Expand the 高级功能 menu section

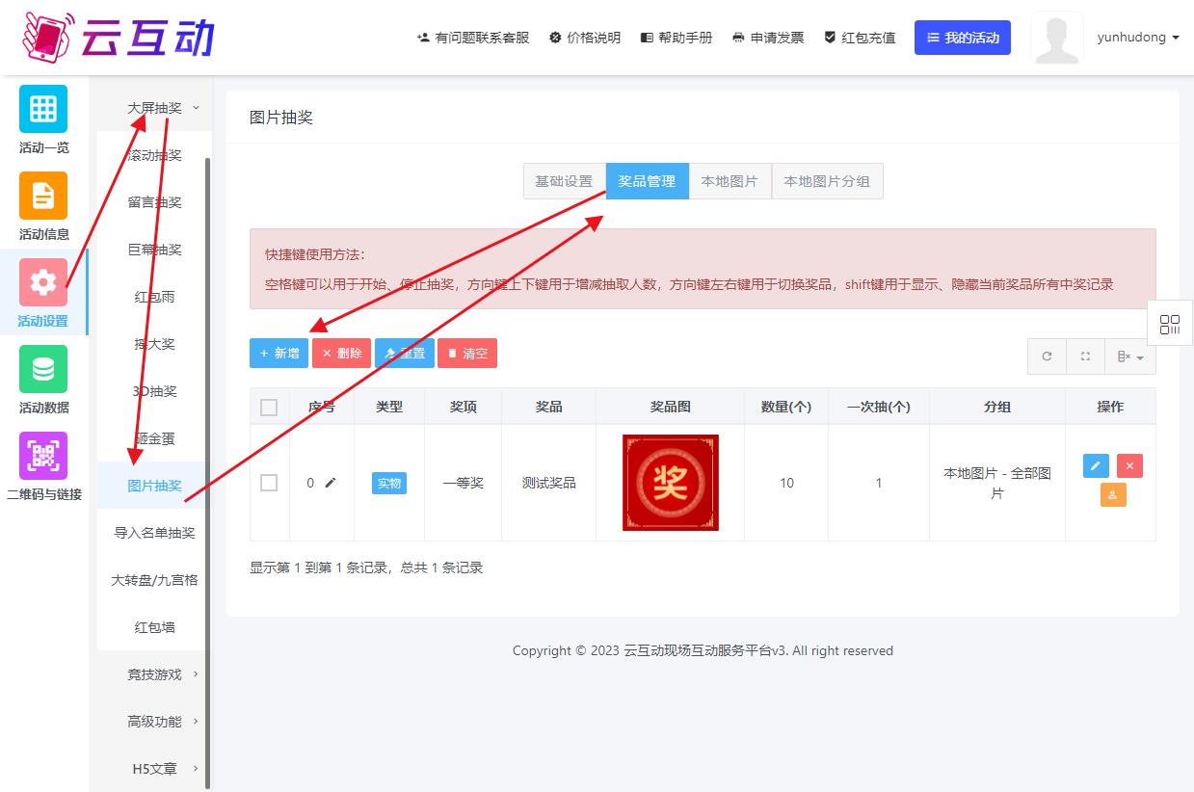pos(154,722)
